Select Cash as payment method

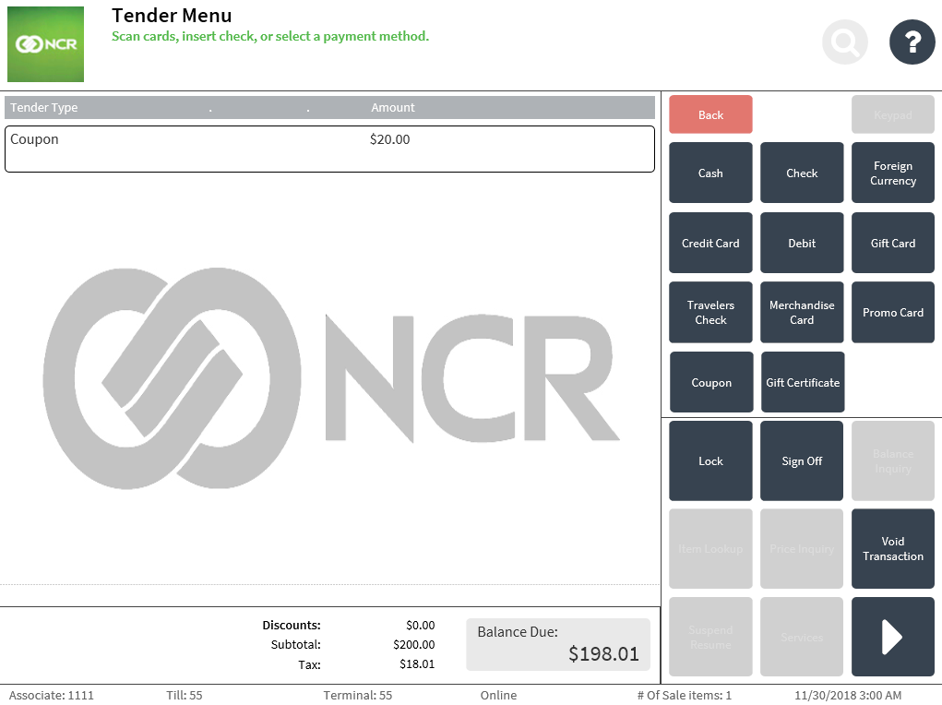[710, 173]
